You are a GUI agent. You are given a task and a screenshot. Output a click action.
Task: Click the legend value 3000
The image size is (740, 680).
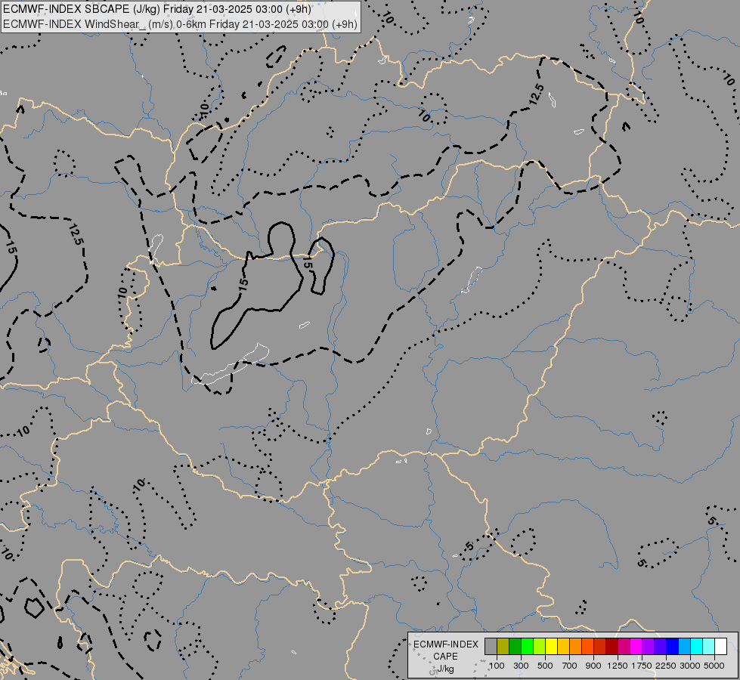(x=690, y=666)
